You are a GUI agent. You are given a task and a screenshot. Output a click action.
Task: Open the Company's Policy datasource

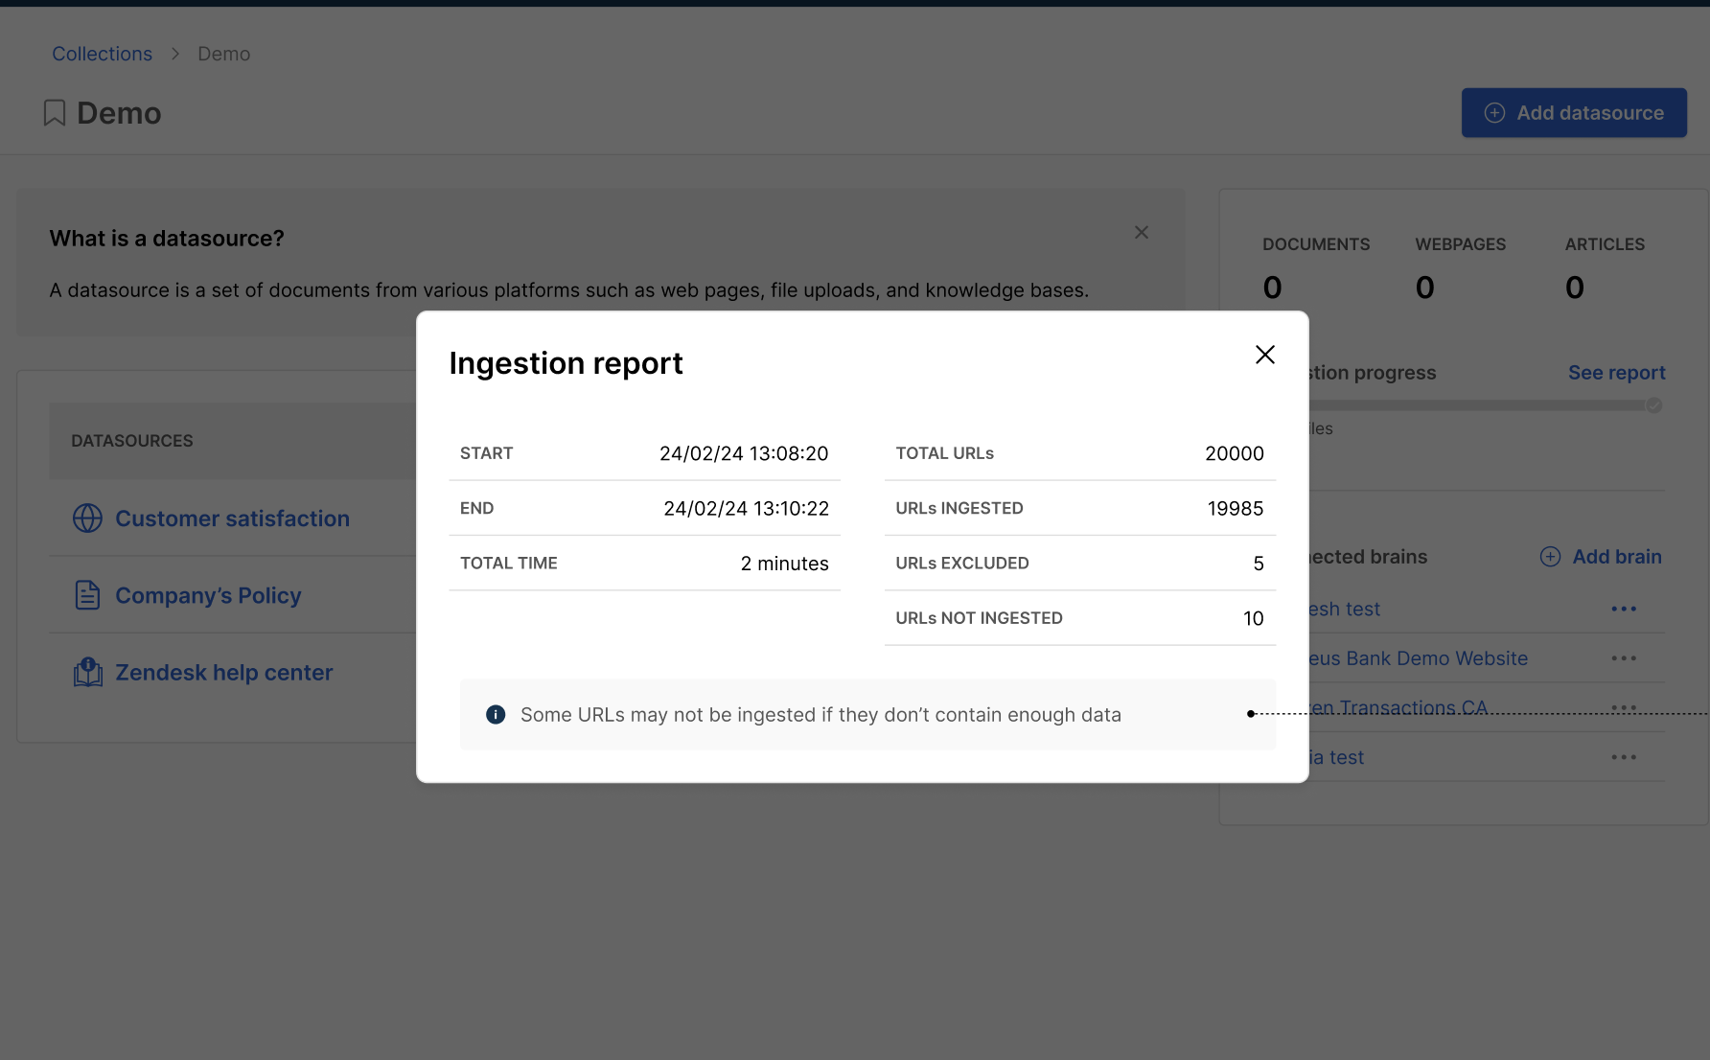click(x=208, y=595)
